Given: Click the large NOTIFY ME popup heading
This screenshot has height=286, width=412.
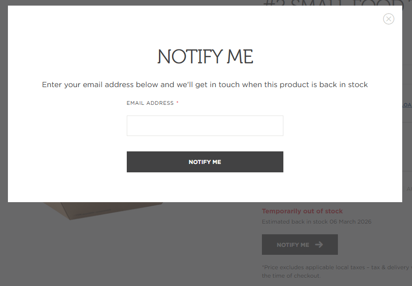Looking at the screenshot, I should tap(205, 57).
